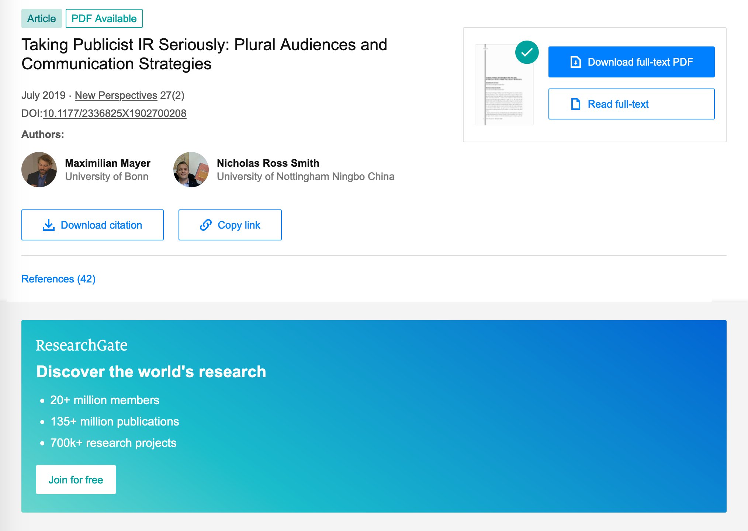This screenshot has width=748, height=531.
Task: Click the green checkmark badge on the PDF preview
Action: (527, 52)
